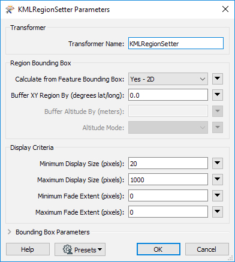This screenshot has width=235, height=262.
Task: Open the arrow menu beside Minimum Display Size
Action: [x=218, y=164]
